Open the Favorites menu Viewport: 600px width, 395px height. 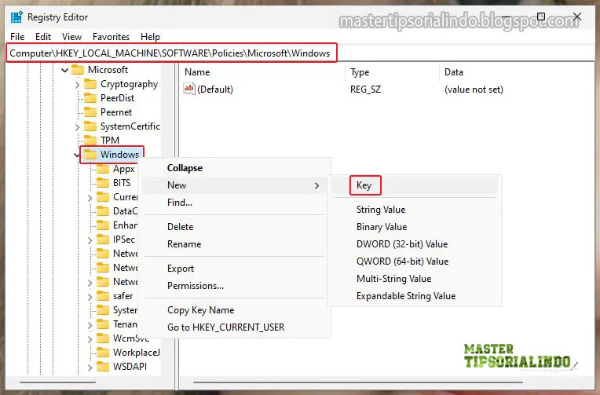click(111, 37)
